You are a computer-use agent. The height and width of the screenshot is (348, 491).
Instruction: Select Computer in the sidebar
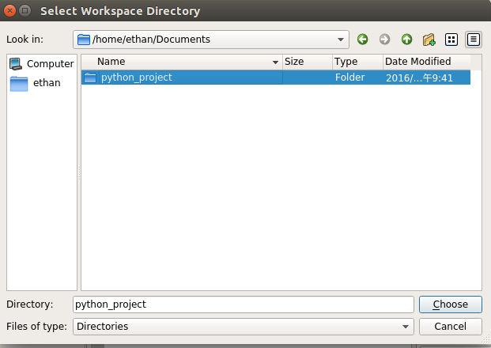pos(42,63)
